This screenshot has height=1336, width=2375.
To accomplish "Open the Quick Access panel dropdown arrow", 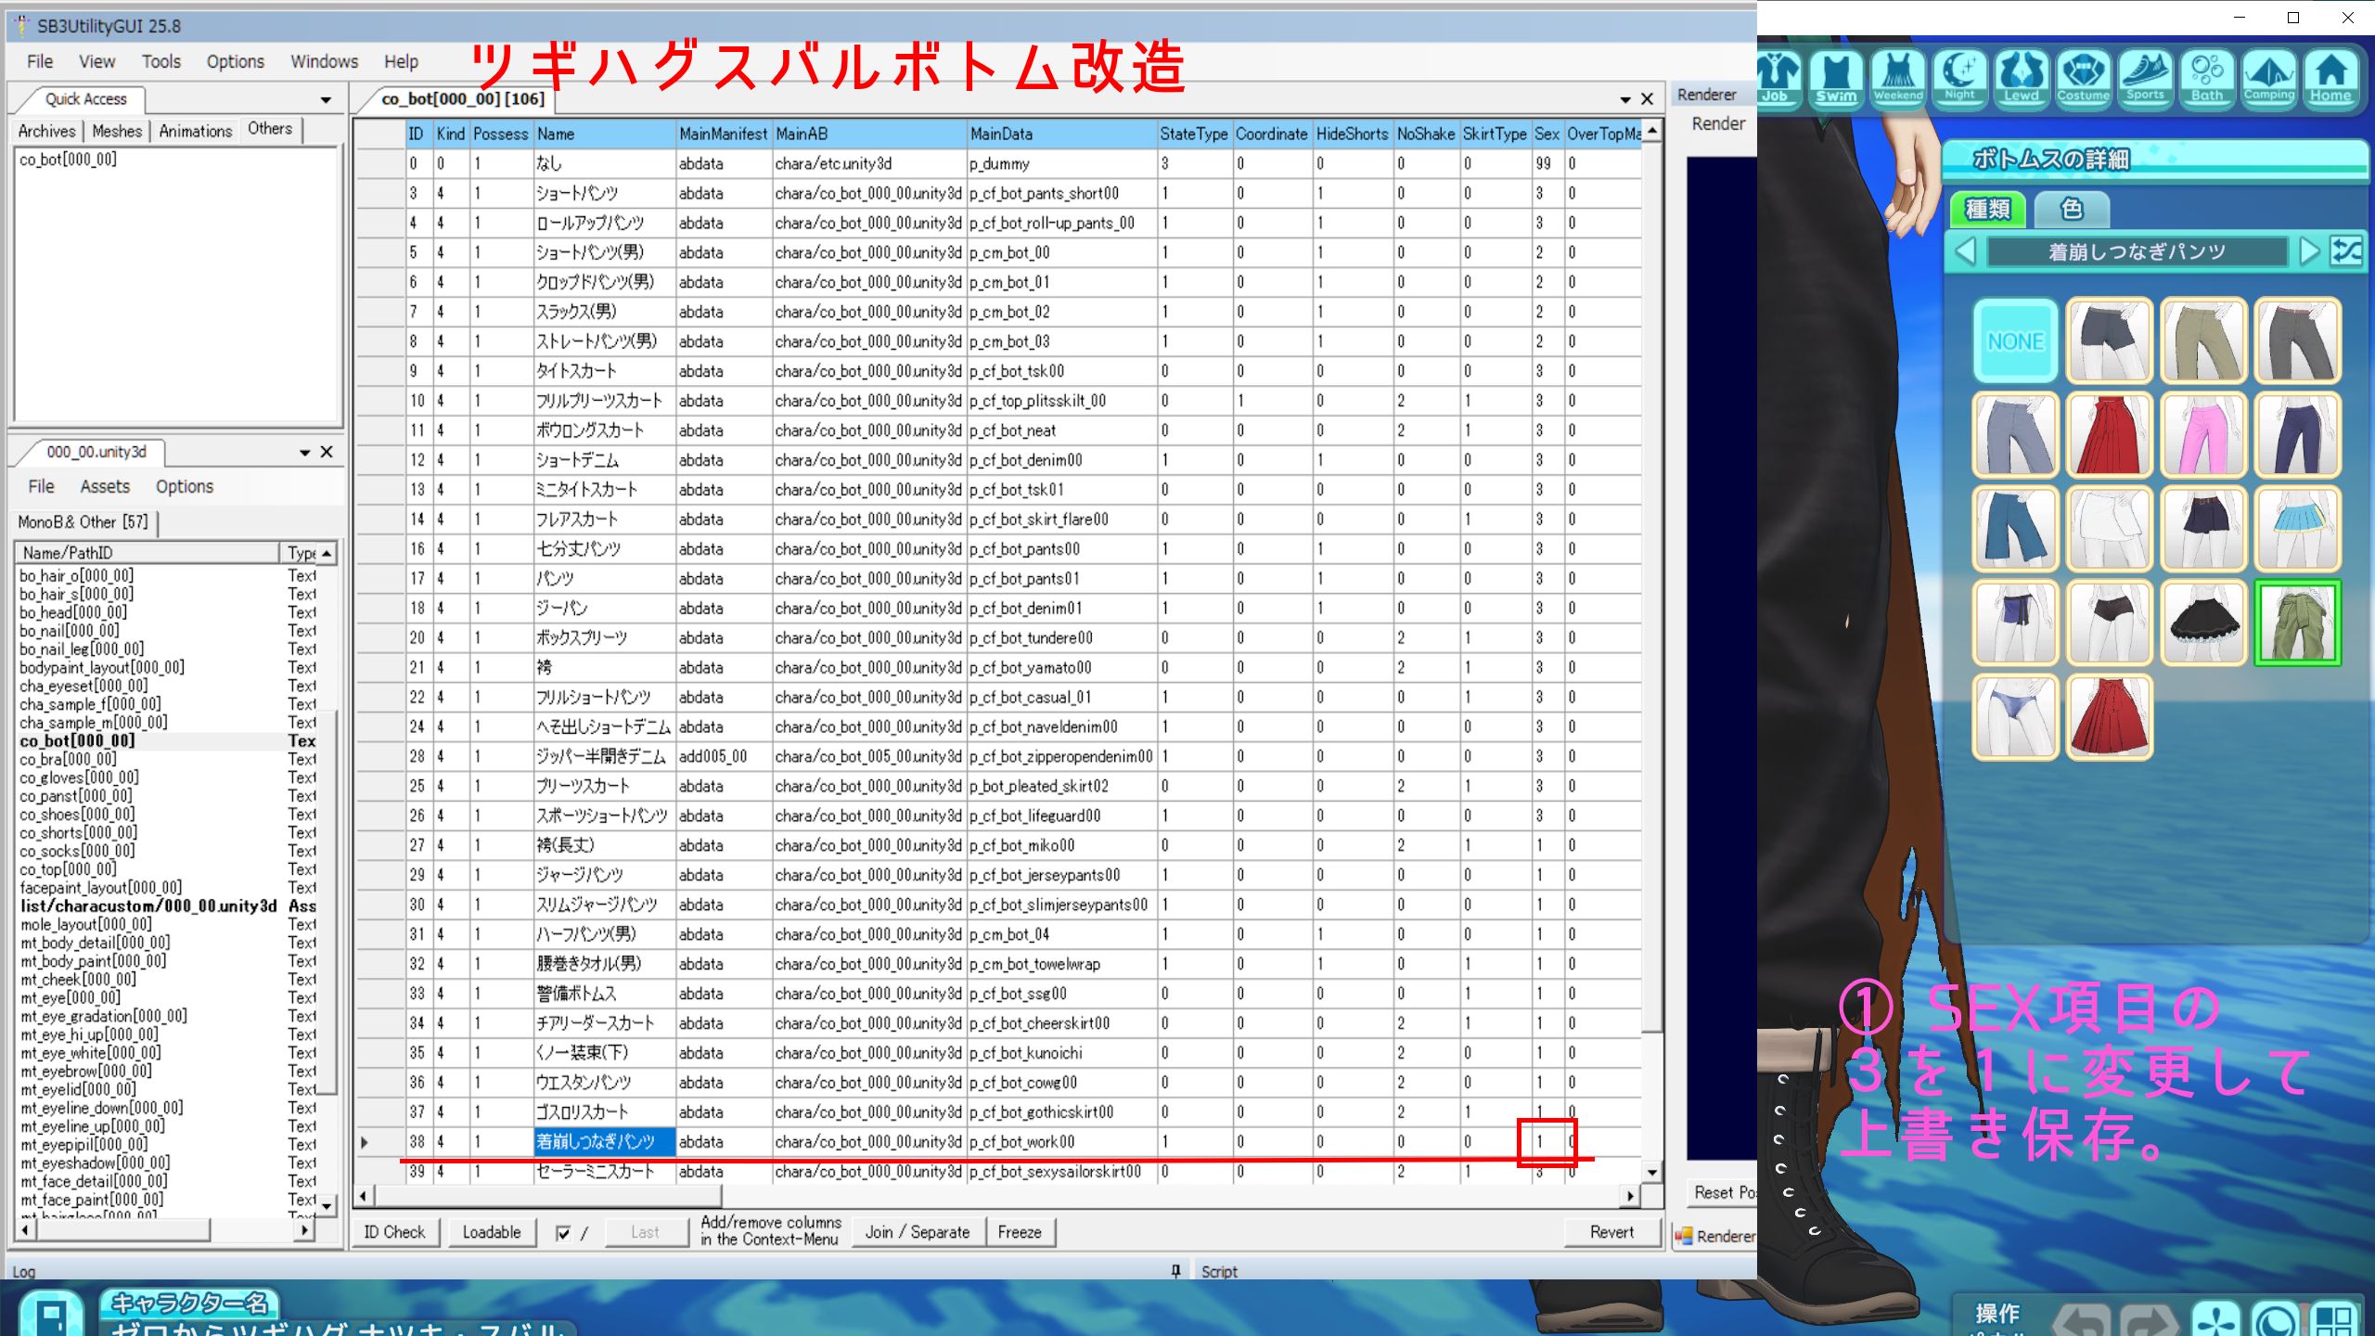I will click(326, 99).
